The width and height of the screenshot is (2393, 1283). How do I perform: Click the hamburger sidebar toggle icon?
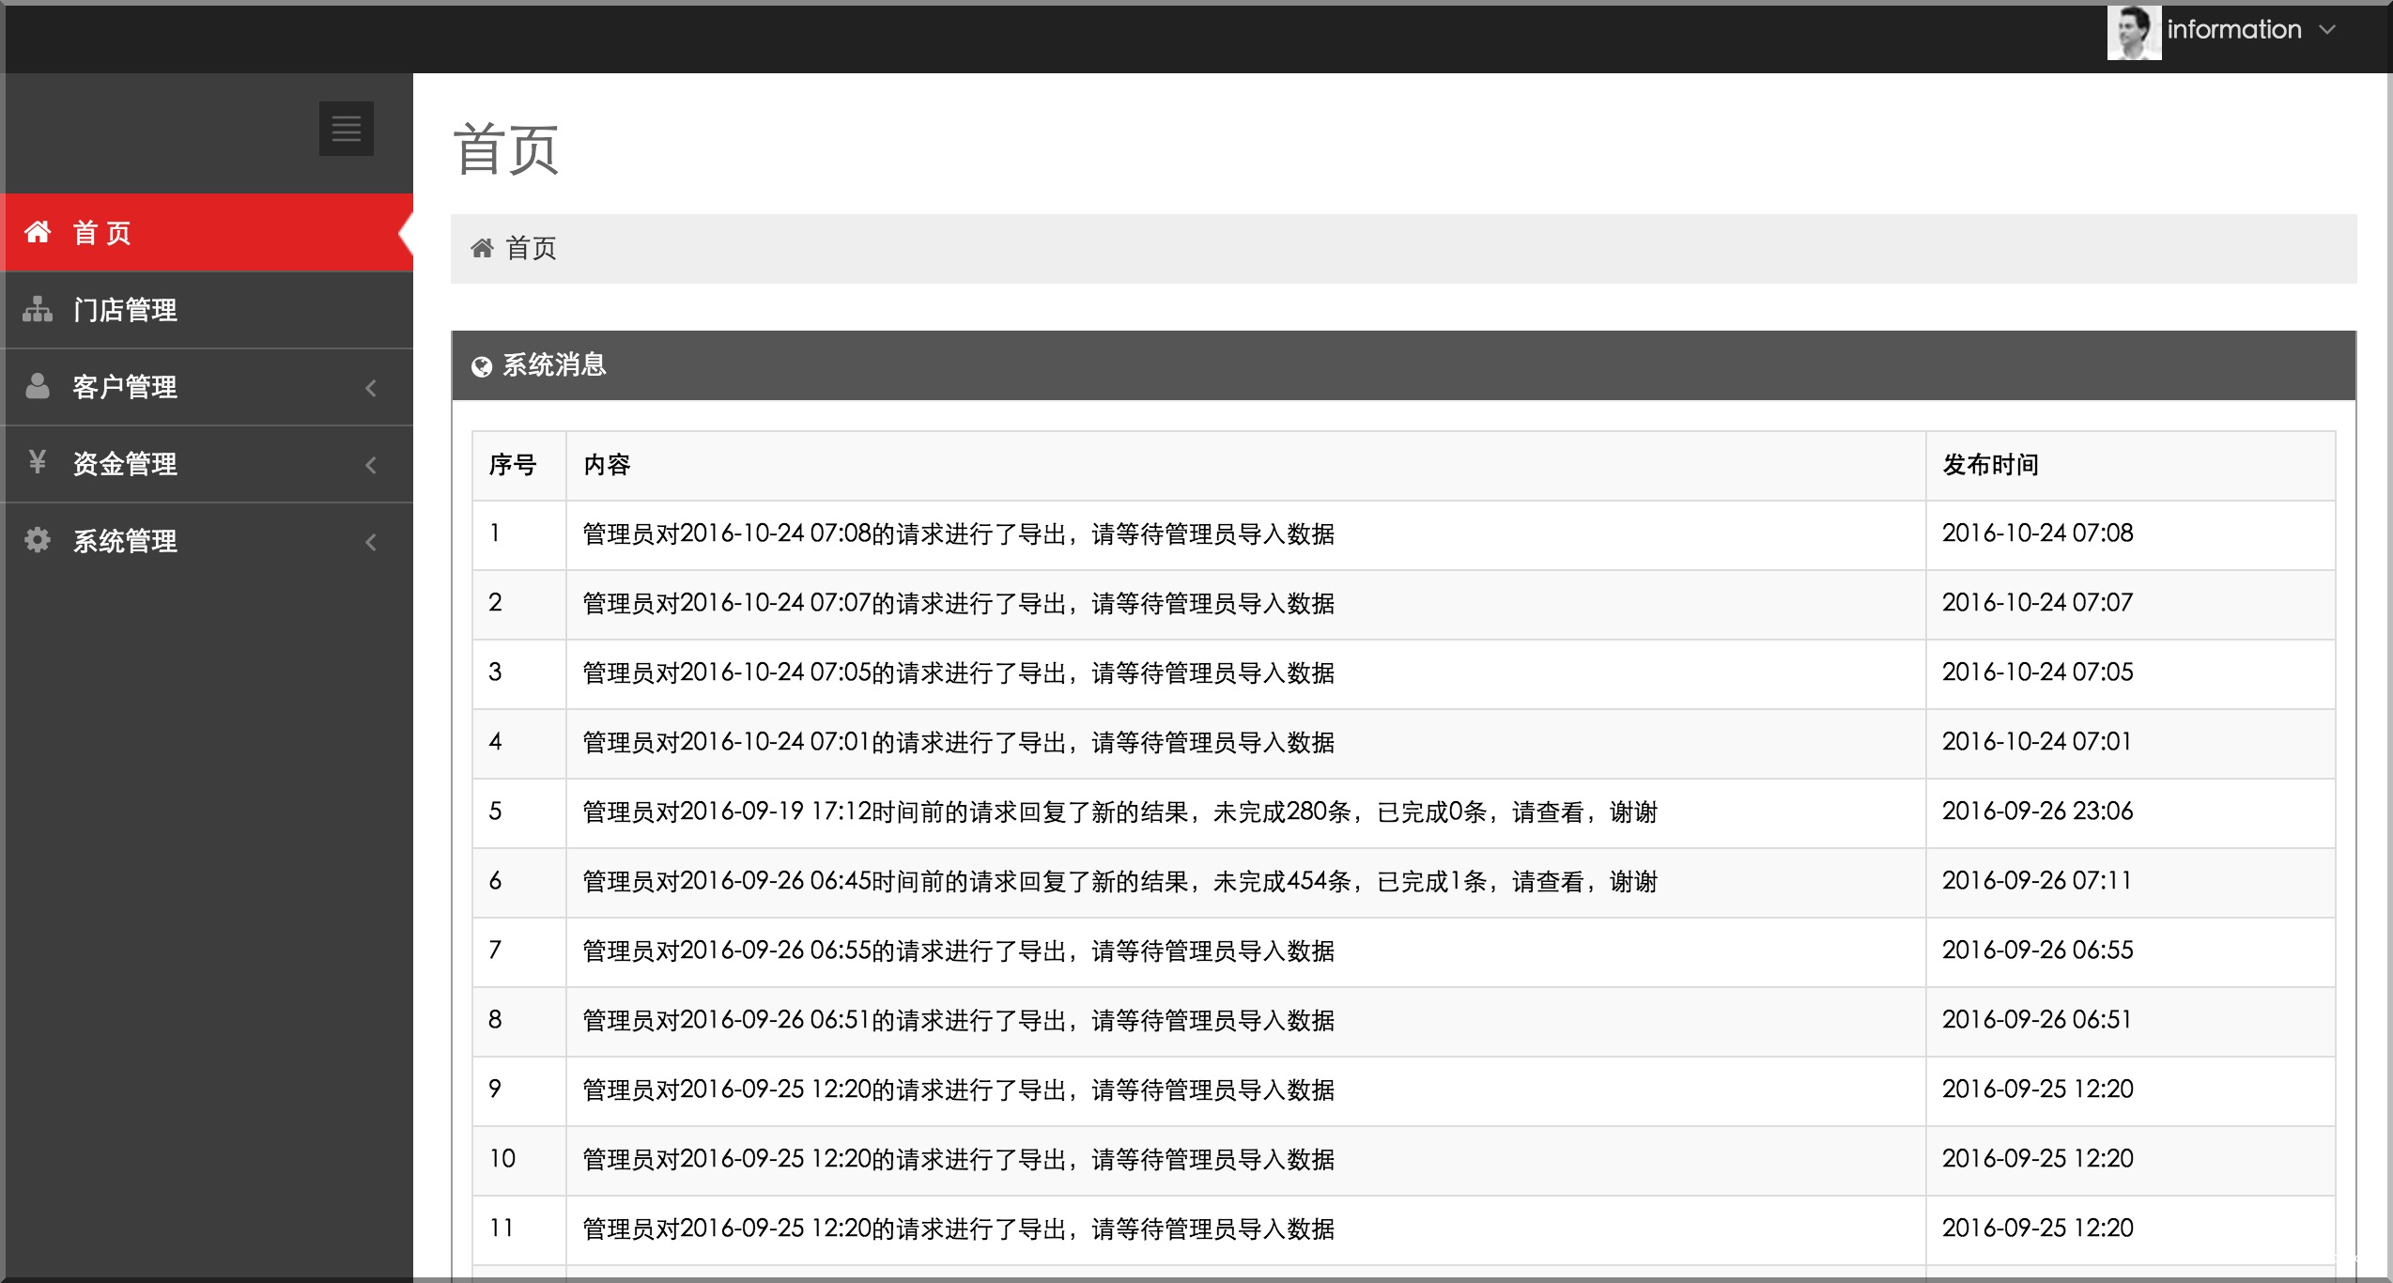point(346,129)
